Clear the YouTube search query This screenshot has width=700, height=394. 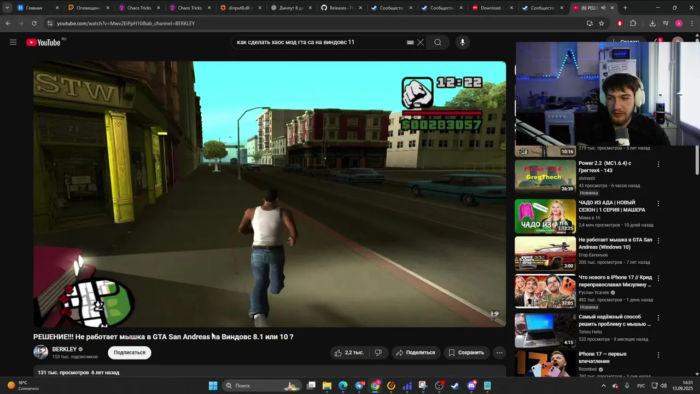420,42
